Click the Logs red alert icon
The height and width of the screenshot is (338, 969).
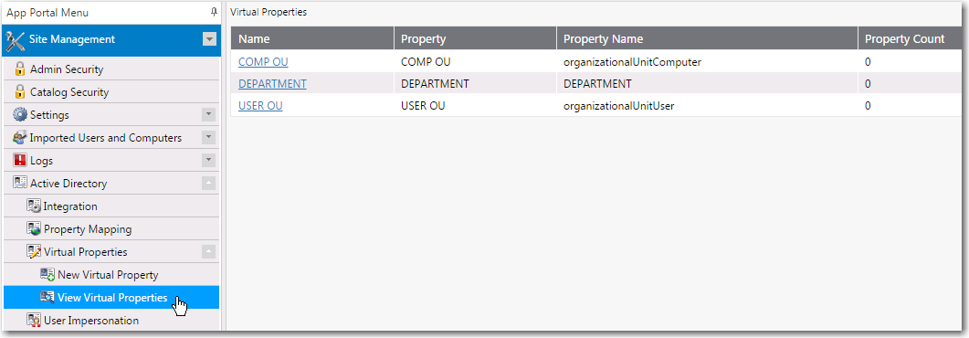point(20,161)
